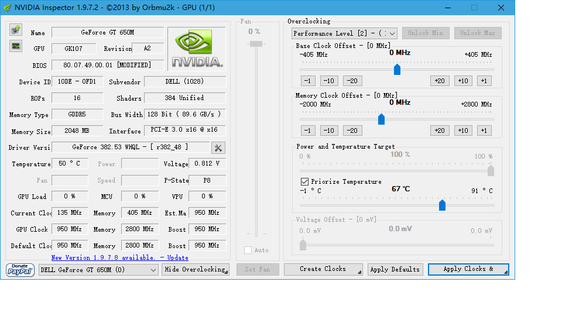
Task: Open the DELL GeForce GT 650M GPU selector
Action: [98, 270]
